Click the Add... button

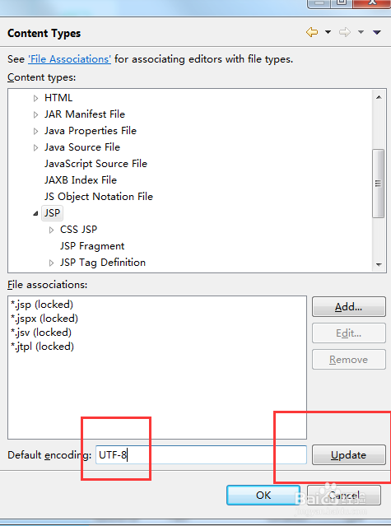pyautogui.click(x=349, y=306)
